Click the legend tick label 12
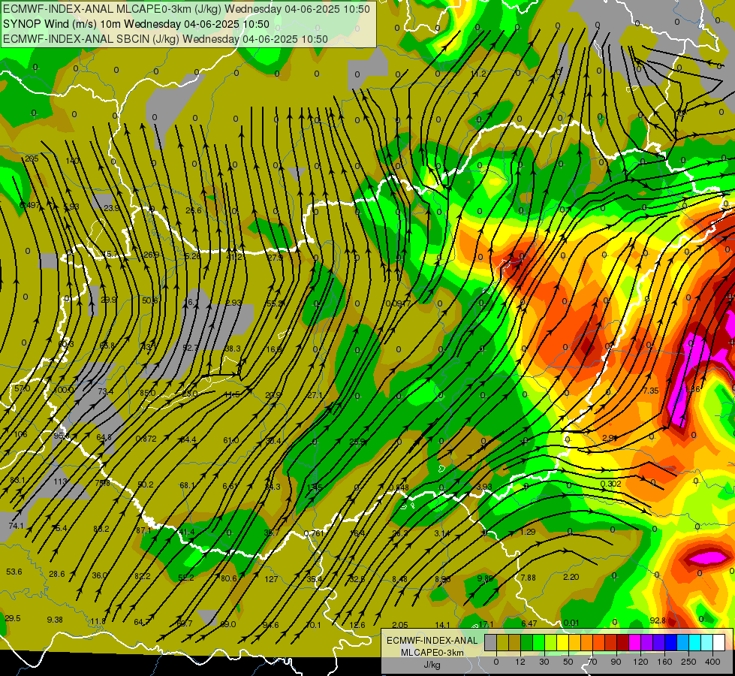This screenshot has width=735, height=676. 520,662
